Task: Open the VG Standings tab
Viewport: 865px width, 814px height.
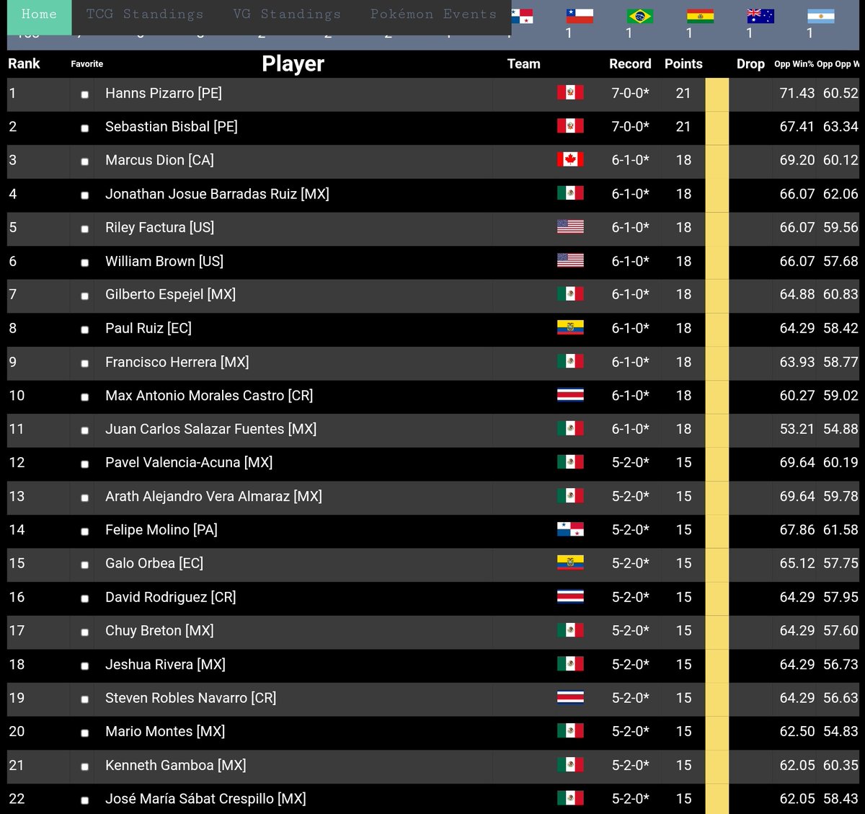Action: tap(287, 14)
